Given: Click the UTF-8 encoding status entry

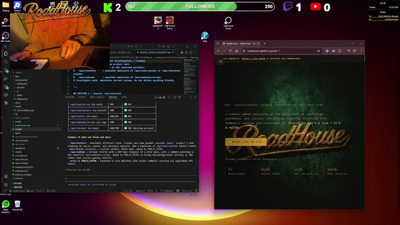Looking at the screenshot, I should (150, 191).
